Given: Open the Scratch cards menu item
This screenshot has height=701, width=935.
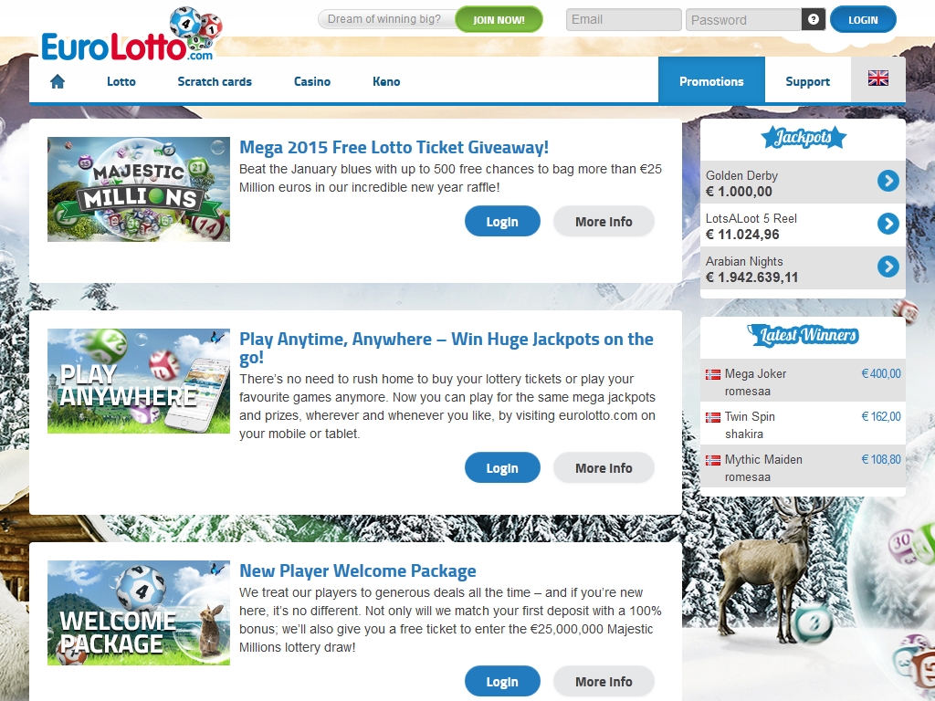Looking at the screenshot, I should click(x=215, y=81).
